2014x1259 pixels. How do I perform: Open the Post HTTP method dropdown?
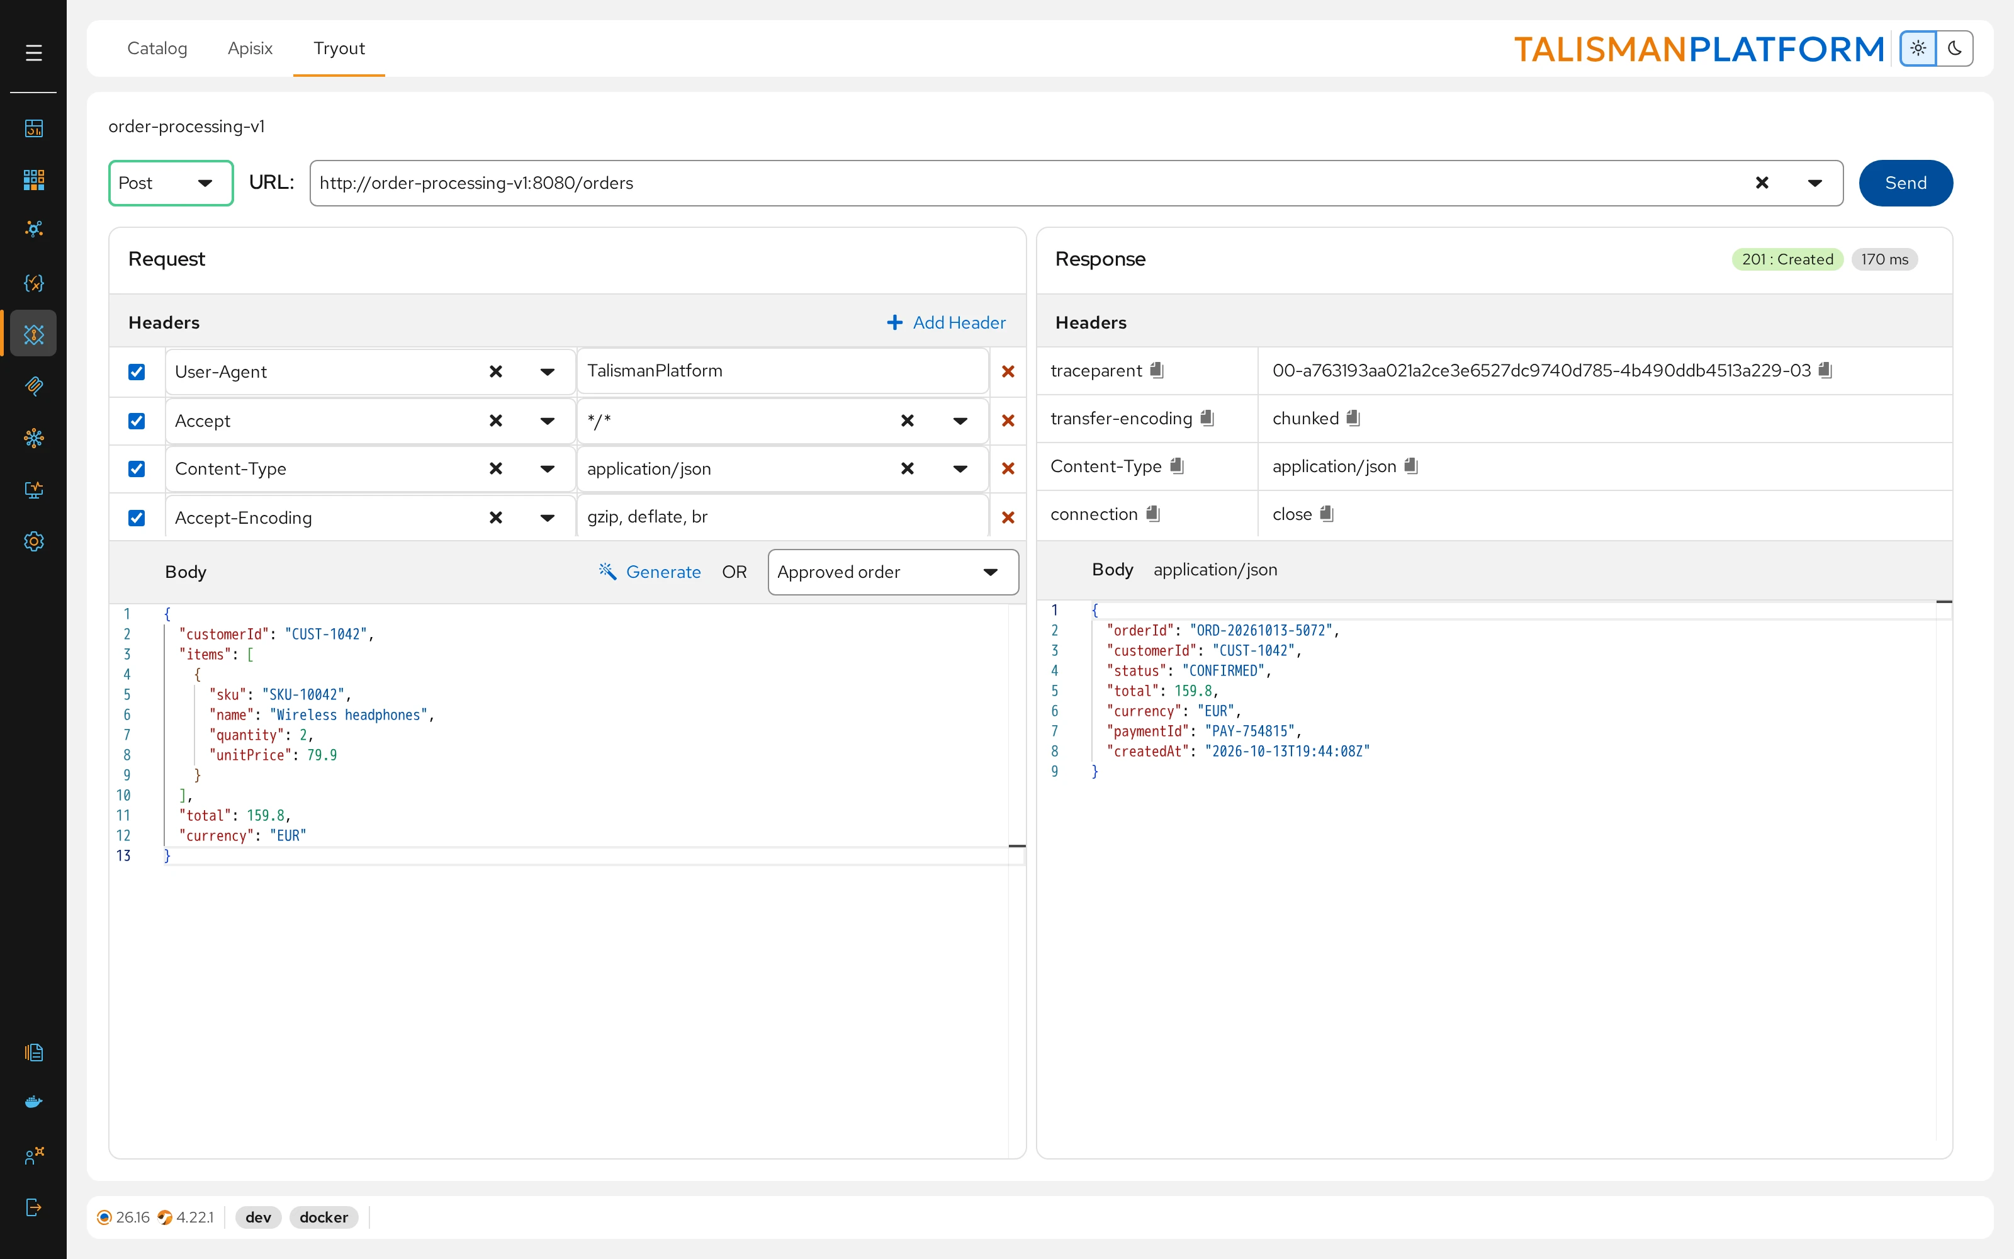coord(171,183)
